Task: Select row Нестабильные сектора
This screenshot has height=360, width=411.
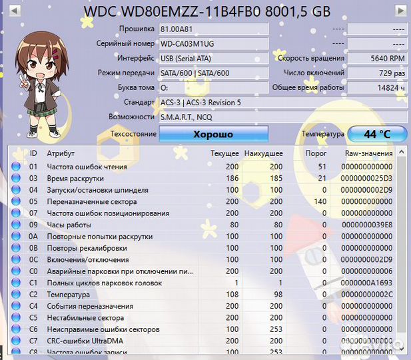Action: (x=202, y=317)
